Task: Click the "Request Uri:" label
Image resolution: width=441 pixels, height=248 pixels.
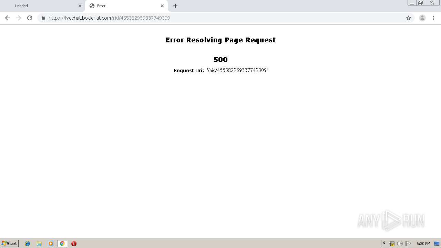Action: pyautogui.click(x=189, y=70)
